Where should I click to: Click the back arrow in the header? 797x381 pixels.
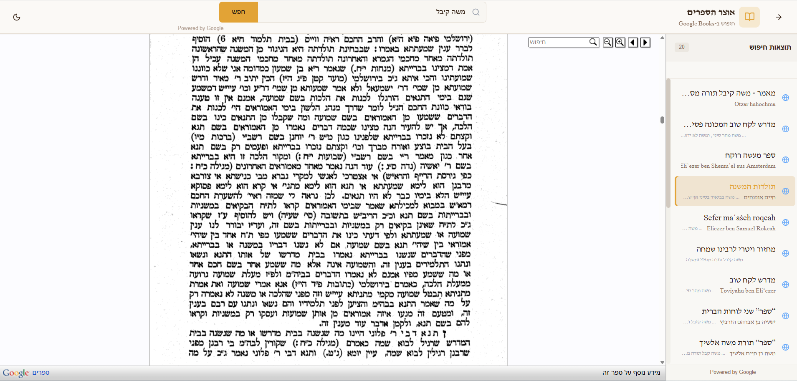pyautogui.click(x=778, y=17)
